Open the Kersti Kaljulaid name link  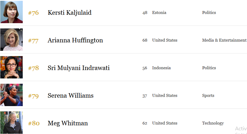[70, 13]
